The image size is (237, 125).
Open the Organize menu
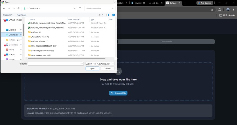[x=8, y=15]
